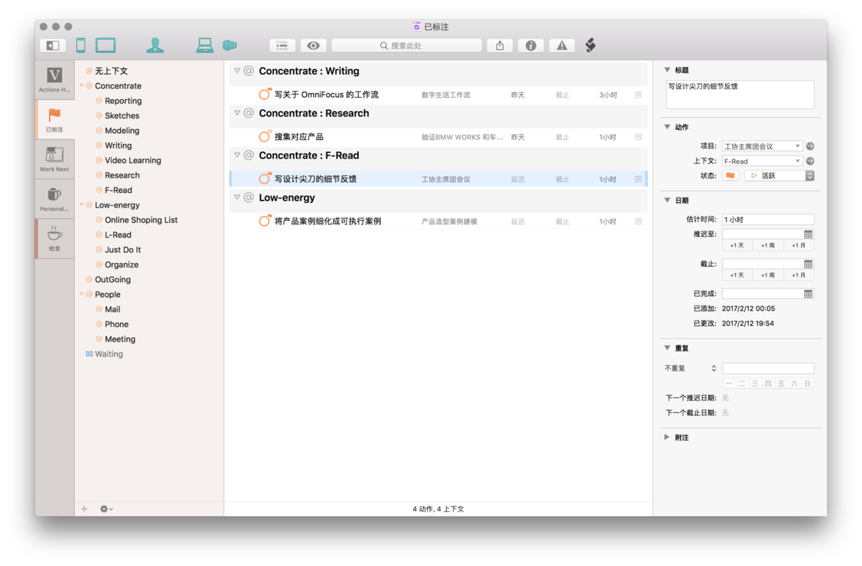Toggle the sidebar visibility button

53,45
